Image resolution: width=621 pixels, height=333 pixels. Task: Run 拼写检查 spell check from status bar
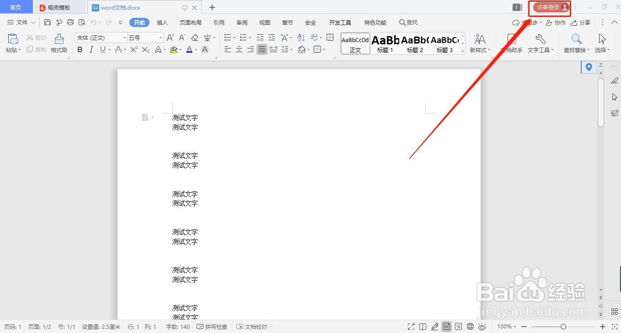212,327
